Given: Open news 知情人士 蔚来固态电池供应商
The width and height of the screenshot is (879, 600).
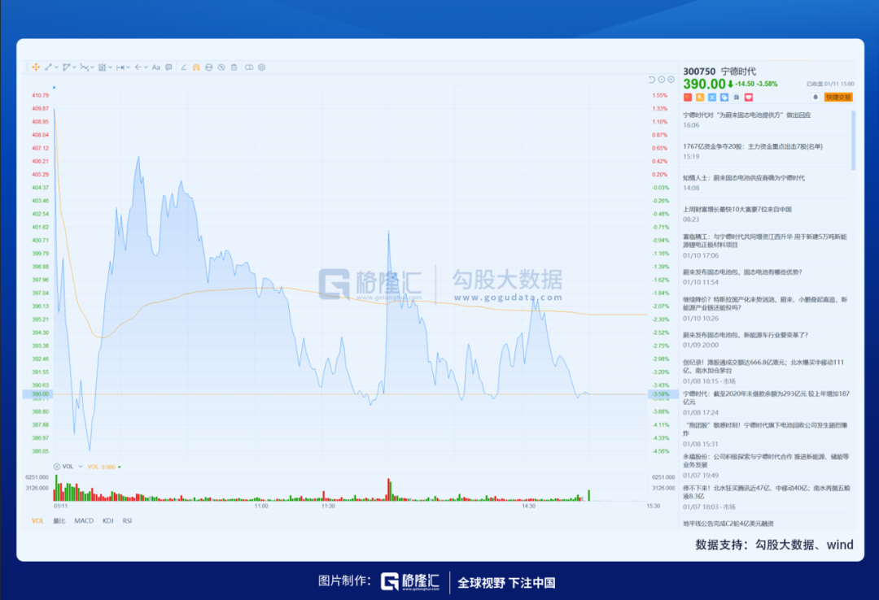Looking at the screenshot, I should [x=744, y=177].
